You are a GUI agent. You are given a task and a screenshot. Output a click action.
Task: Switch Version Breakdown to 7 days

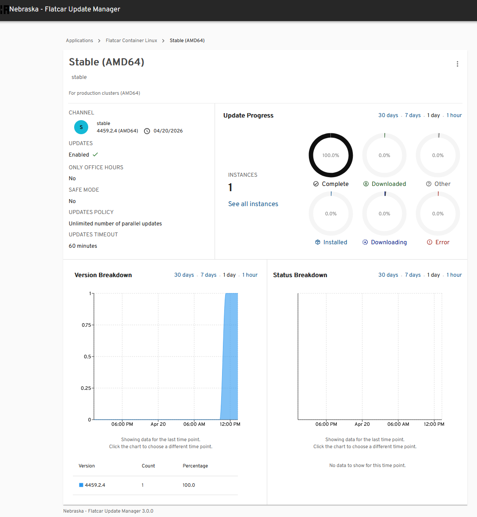[x=208, y=275]
